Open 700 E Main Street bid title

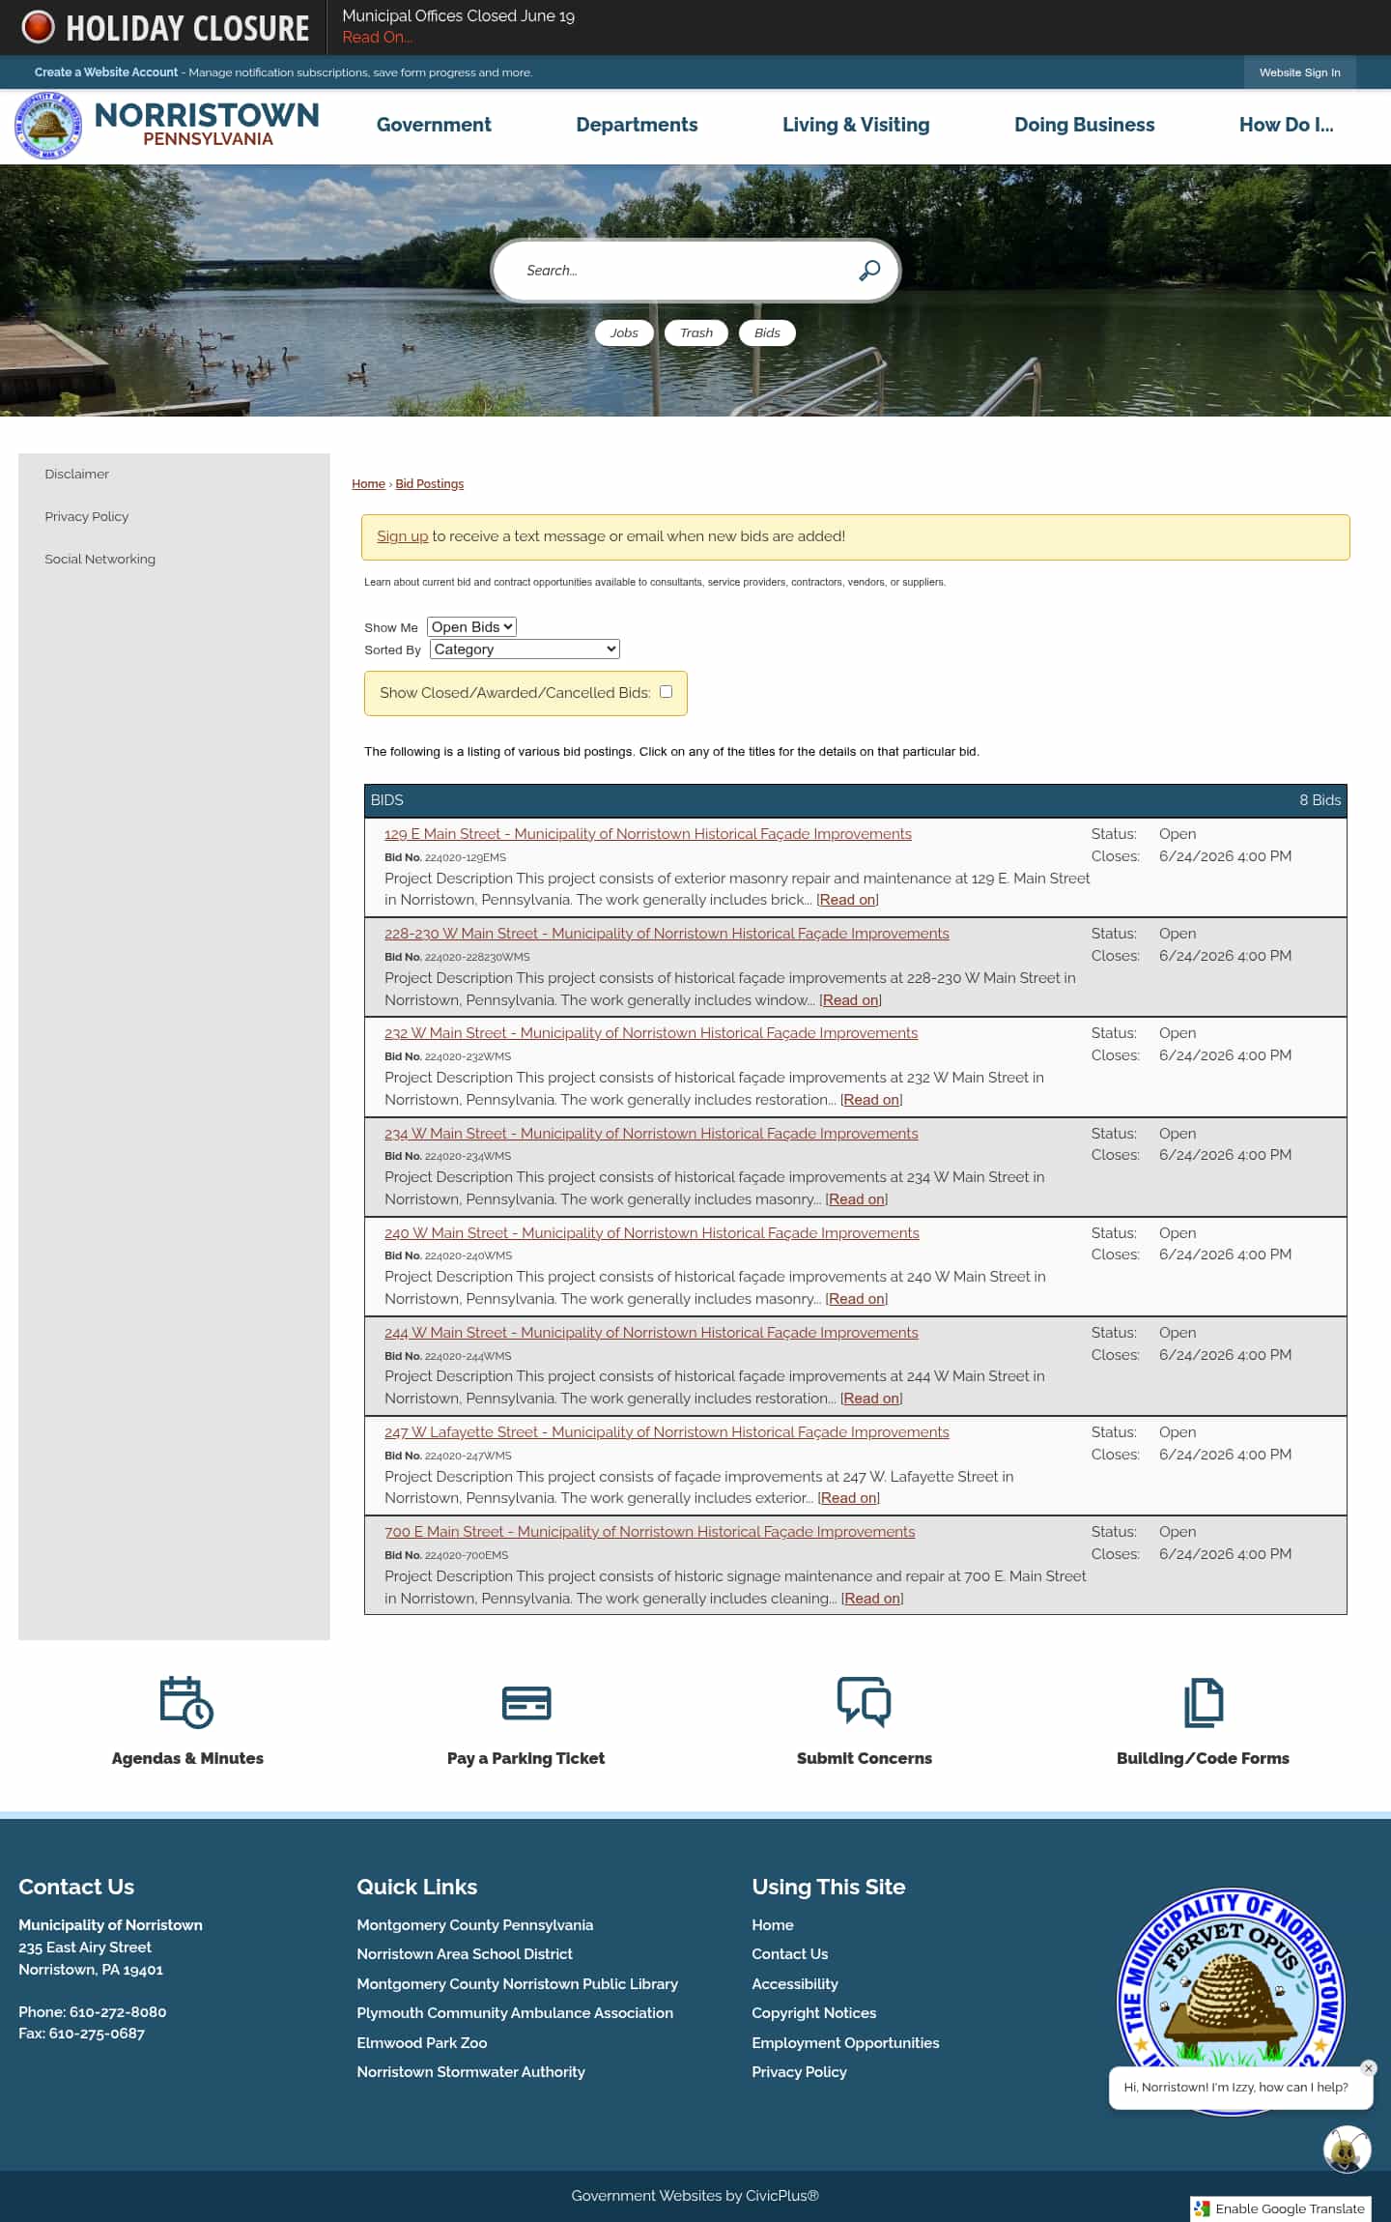pos(649,1532)
